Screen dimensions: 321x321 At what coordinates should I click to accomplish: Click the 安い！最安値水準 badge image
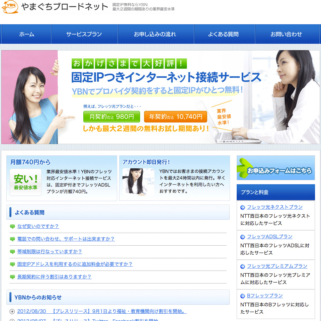(x=26, y=182)
